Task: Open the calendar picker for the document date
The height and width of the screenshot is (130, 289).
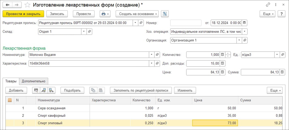Action: coord(244,23)
